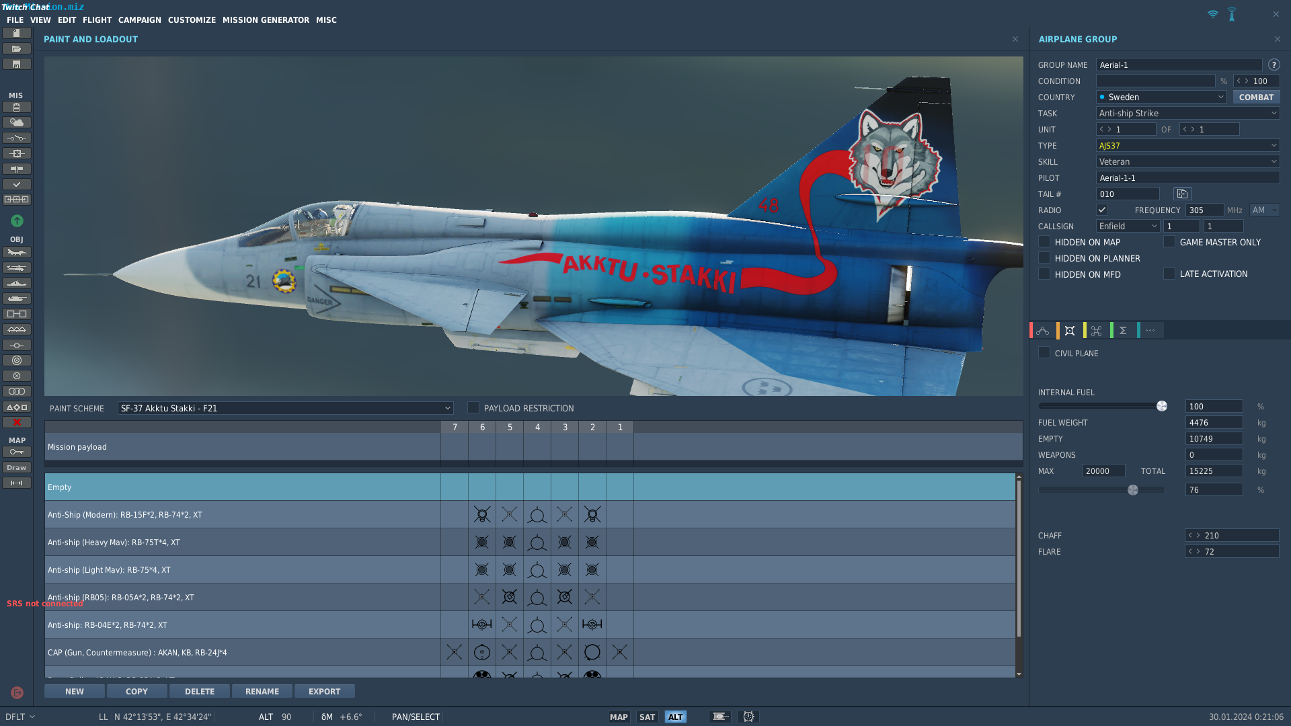Click the DELETE payload button
Screen dimensions: 1291x726
coord(200,691)
